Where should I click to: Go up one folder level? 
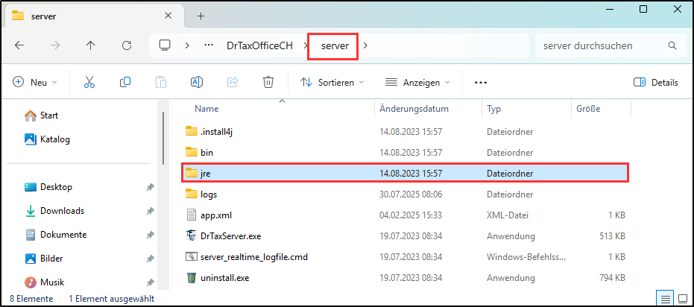[90, 45]
